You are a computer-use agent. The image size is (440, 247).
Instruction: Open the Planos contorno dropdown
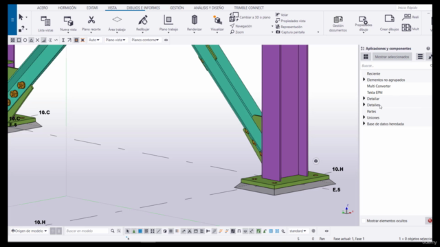pos(145,40)
